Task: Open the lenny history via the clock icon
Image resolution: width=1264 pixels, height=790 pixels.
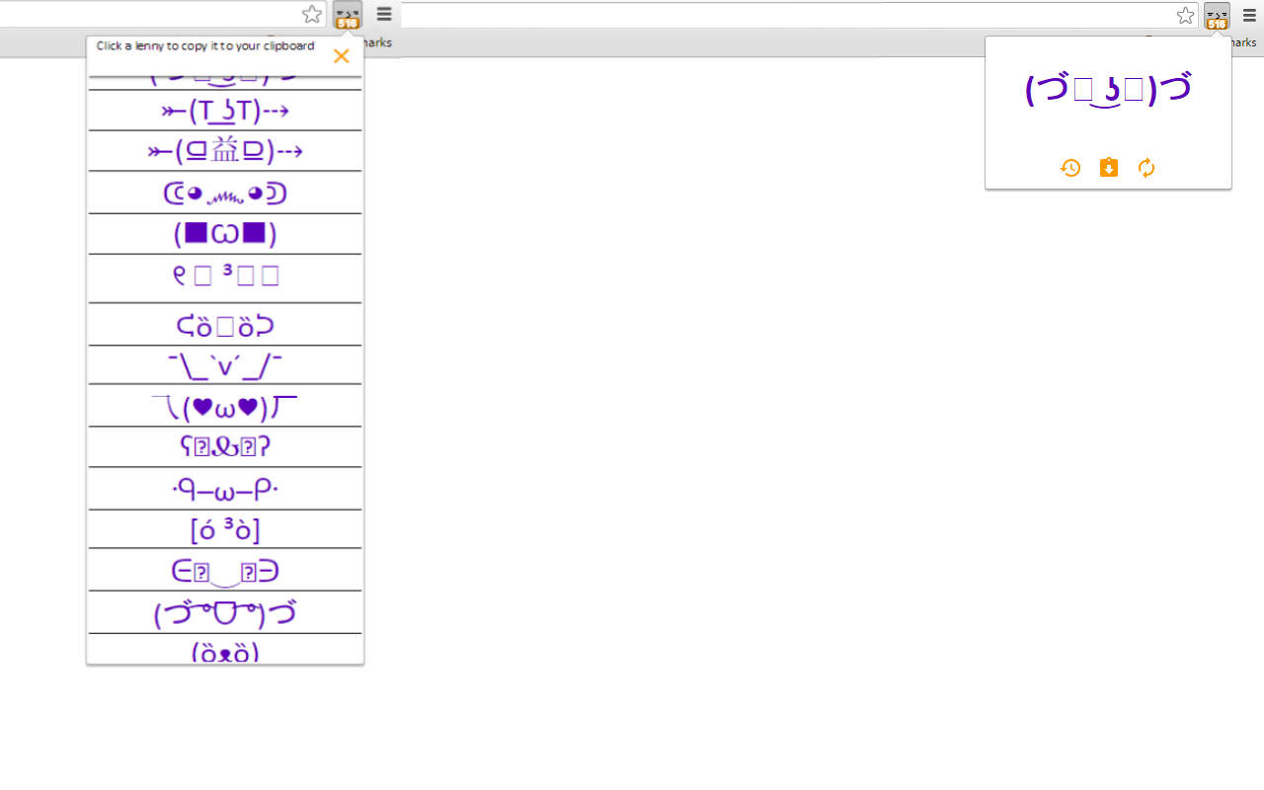Action: point(1070,168)
